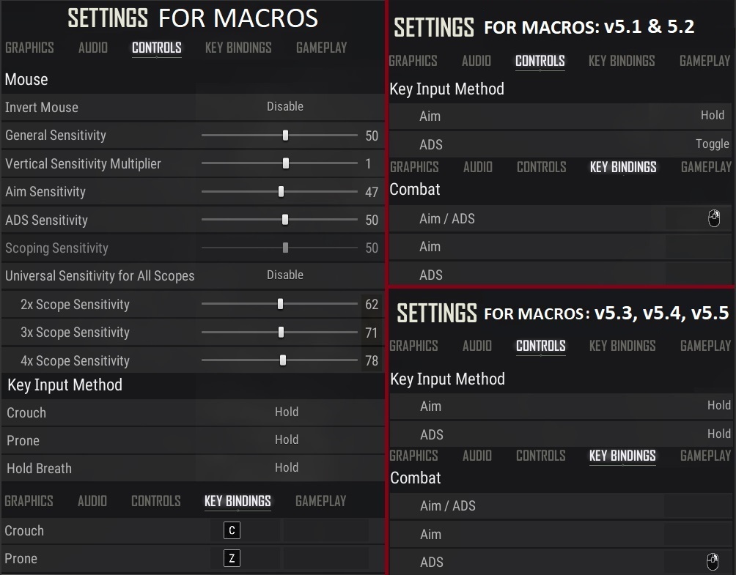Toggle Invert Mouse Disable setting
The width and height of the screenshot is (736, 575).
tap(284, 107)
